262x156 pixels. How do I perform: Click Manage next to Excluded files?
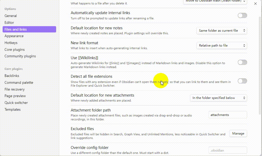click(x=238, y=133)
